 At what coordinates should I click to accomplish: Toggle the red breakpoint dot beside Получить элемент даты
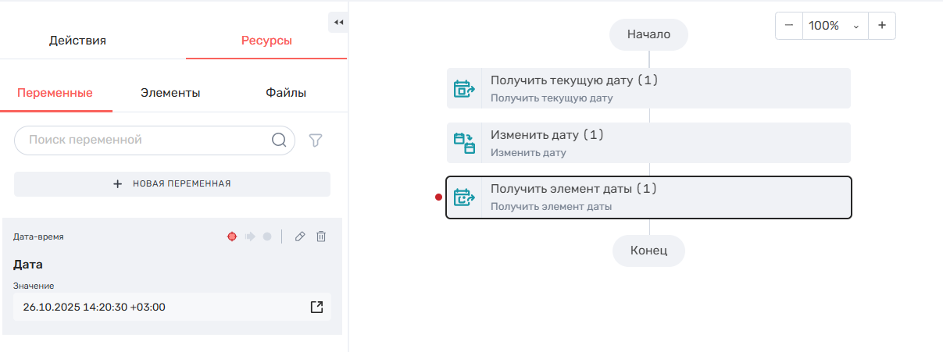tap(438, 197)
